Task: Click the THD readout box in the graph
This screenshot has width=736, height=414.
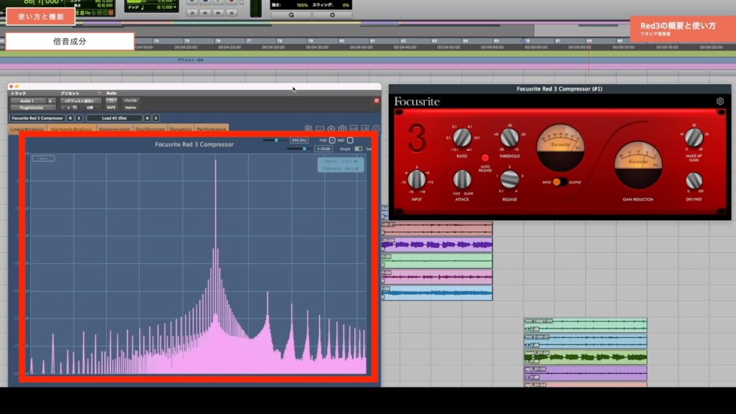Action: point(341,165)
